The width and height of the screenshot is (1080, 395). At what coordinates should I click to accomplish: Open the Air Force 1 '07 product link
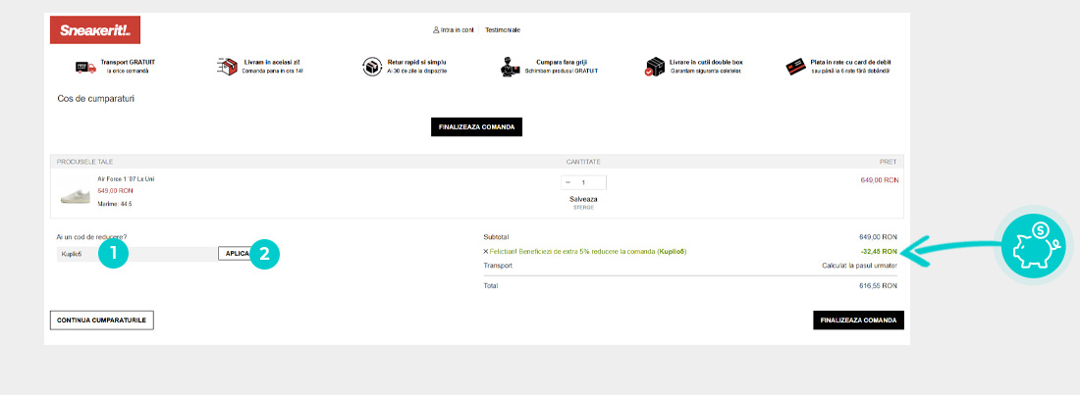(126, 178)
